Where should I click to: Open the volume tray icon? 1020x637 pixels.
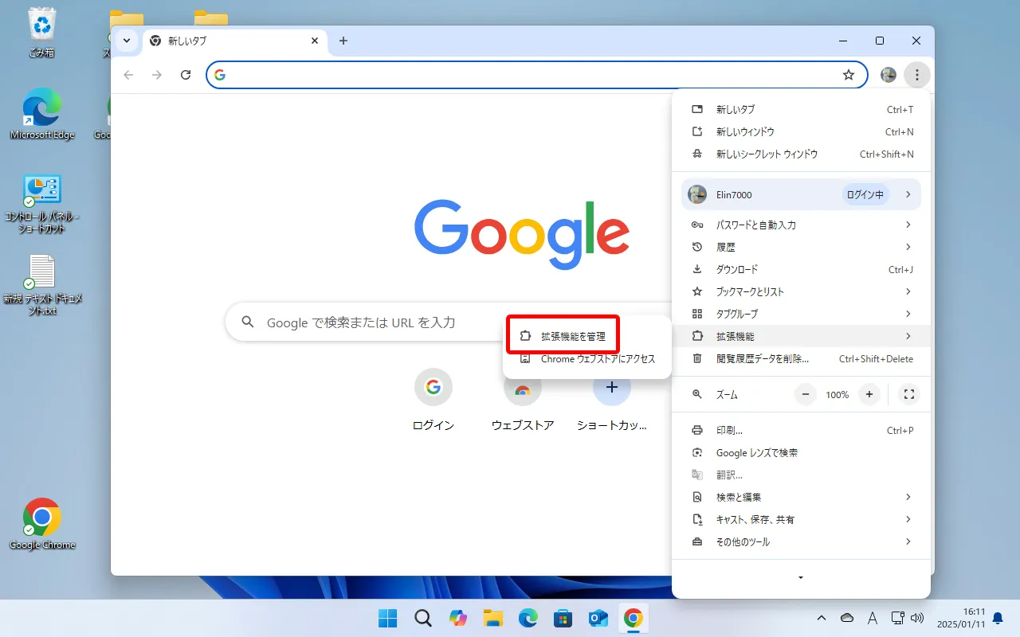(917, 618)
